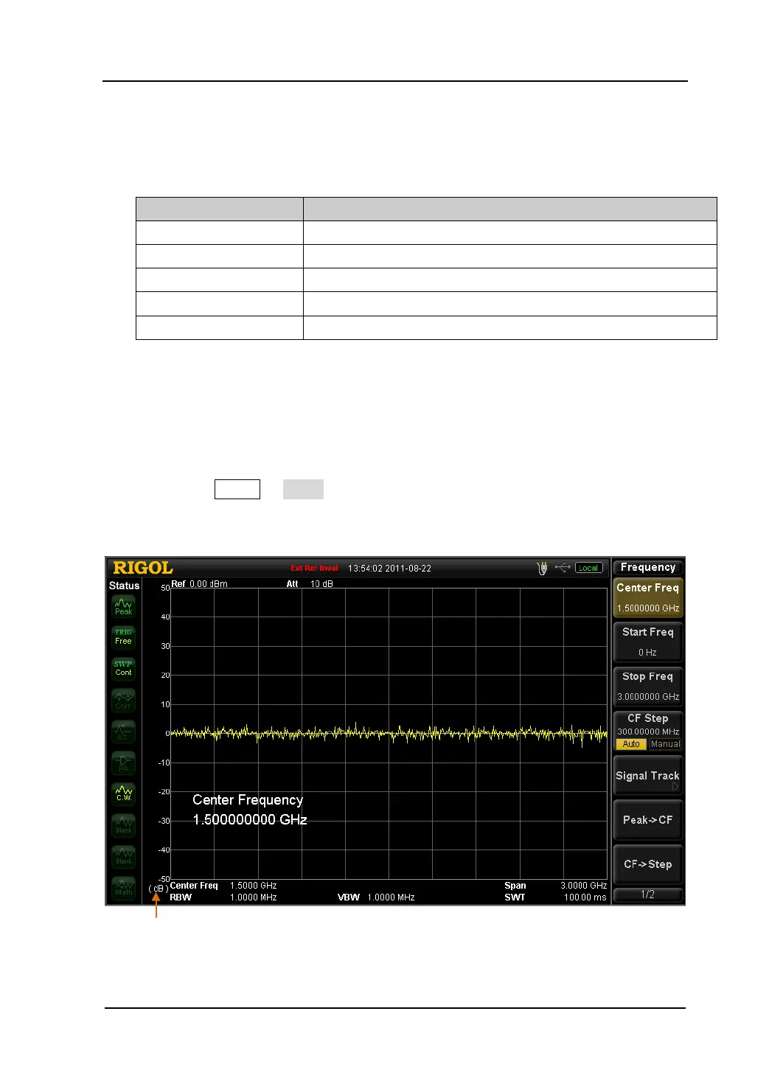Select the Start Freq softkey
Viewport: 769px width, 1087px height.
[648, 642]
